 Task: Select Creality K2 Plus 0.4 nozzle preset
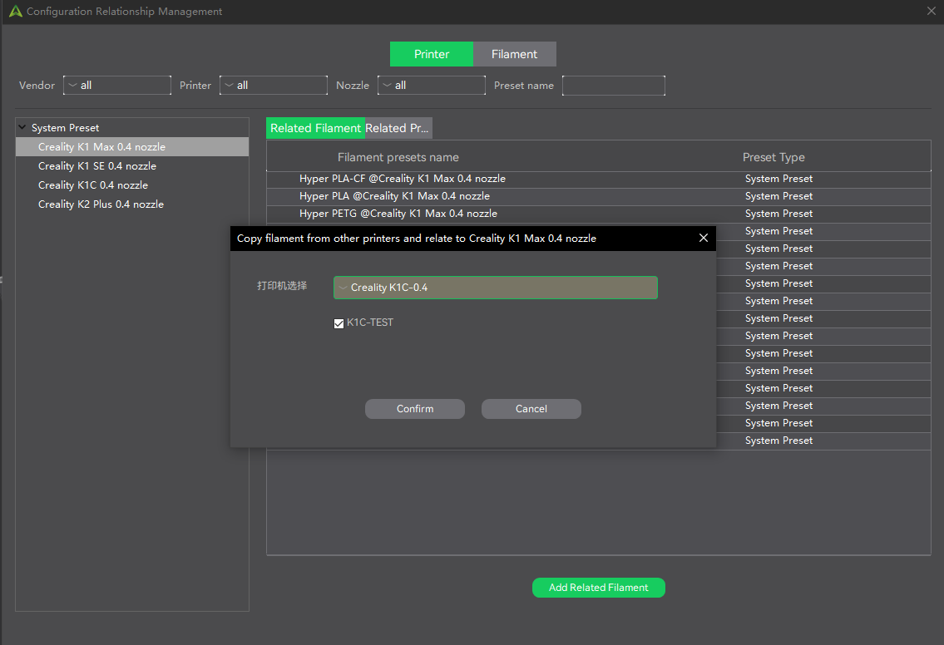(x=132, y=204)
